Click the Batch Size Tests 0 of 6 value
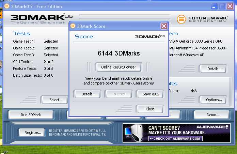Image resolution: width=237 pixels, height=154 pixels. (x=48, y=75)
